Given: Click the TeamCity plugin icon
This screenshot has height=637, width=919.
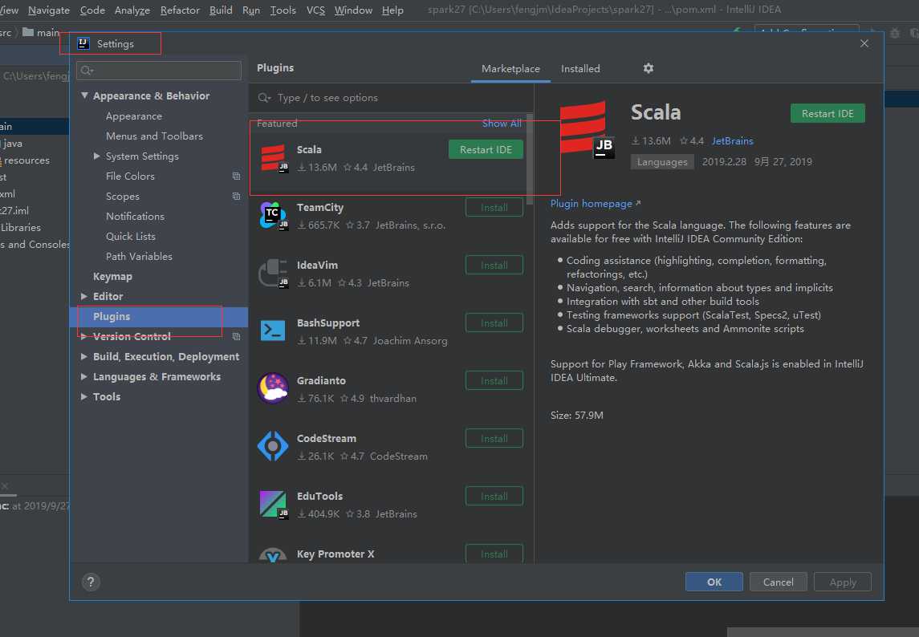Looking at the screenshot, I should click(x=273, y=216).
